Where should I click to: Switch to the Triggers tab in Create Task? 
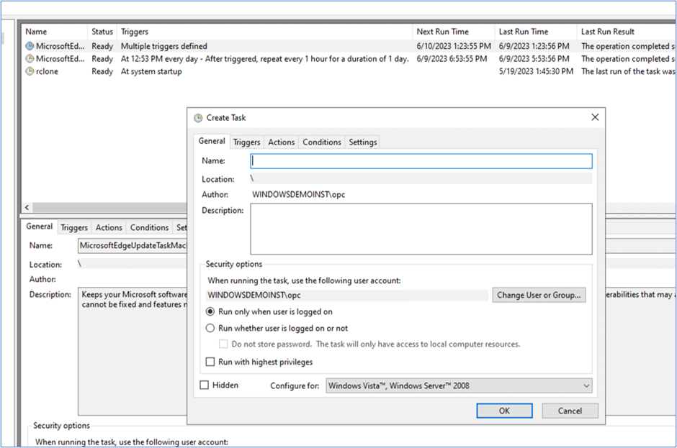(x=246, y=142)
